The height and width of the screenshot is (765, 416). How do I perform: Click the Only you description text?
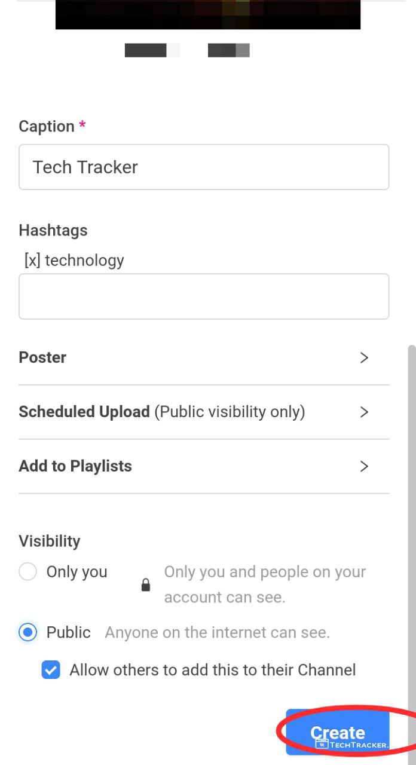click(x=265, y=584)
